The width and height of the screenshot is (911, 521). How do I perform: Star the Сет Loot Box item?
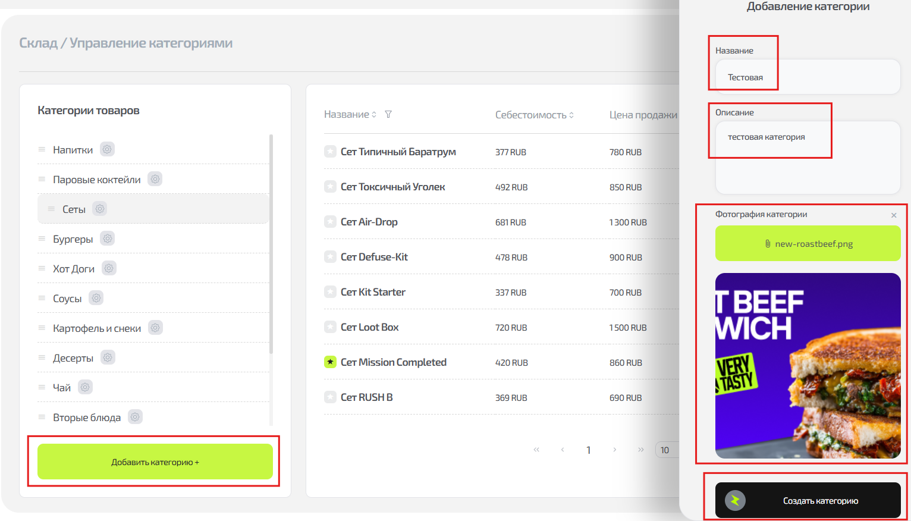[x=330, y=327]
